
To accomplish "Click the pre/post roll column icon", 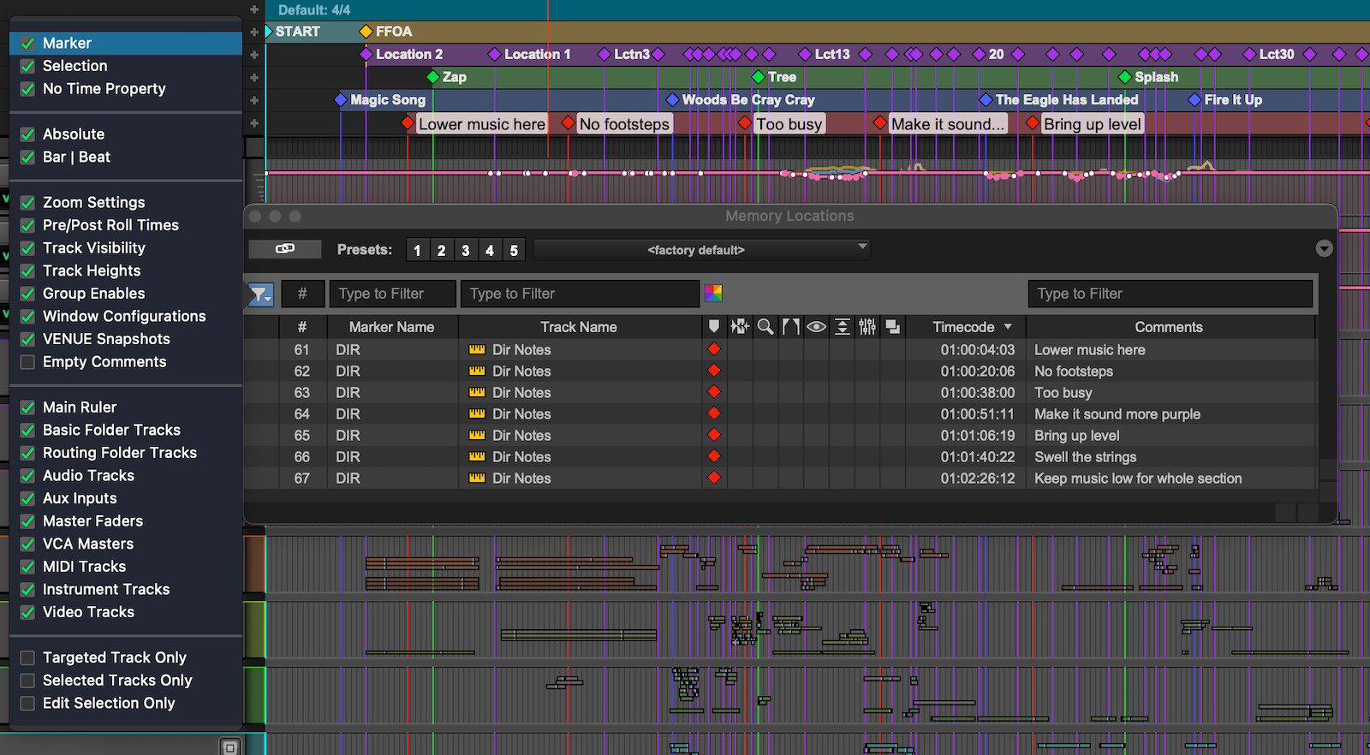I will coord(791,326).
